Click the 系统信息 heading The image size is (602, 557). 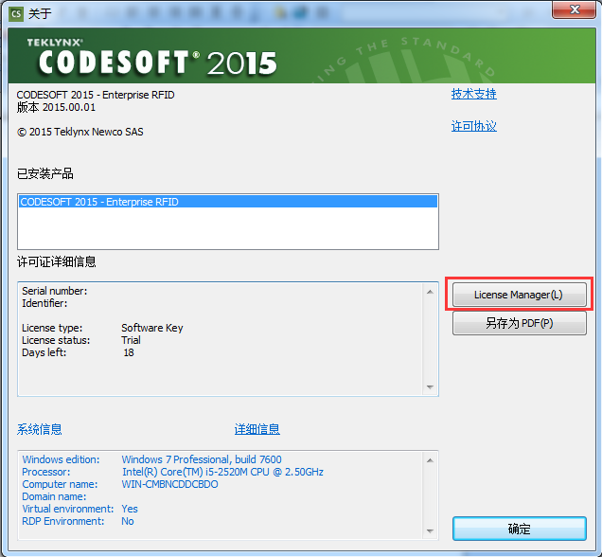39,429
